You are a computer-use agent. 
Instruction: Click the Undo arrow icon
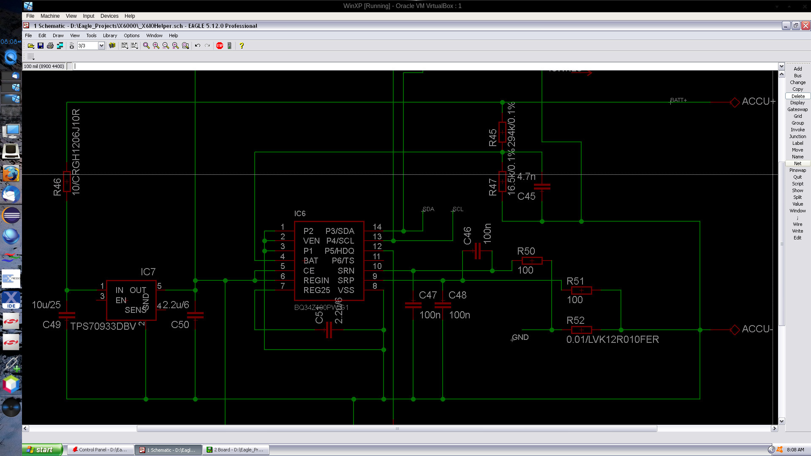point(197,46)
